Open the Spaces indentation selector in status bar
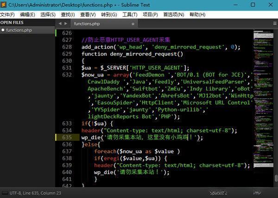The width and height of the screenshot is (278, 198). pos(218,192)
